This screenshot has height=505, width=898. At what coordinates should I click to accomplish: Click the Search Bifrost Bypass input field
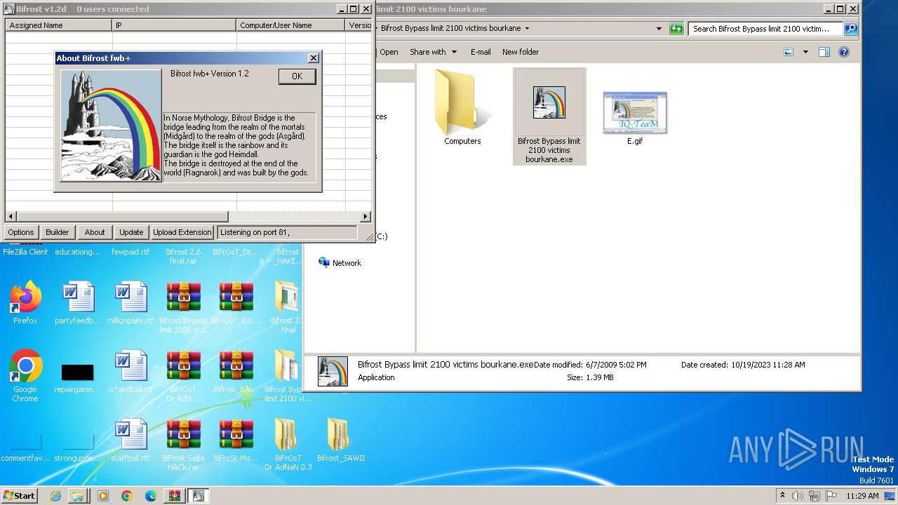(x=765, y=29)
